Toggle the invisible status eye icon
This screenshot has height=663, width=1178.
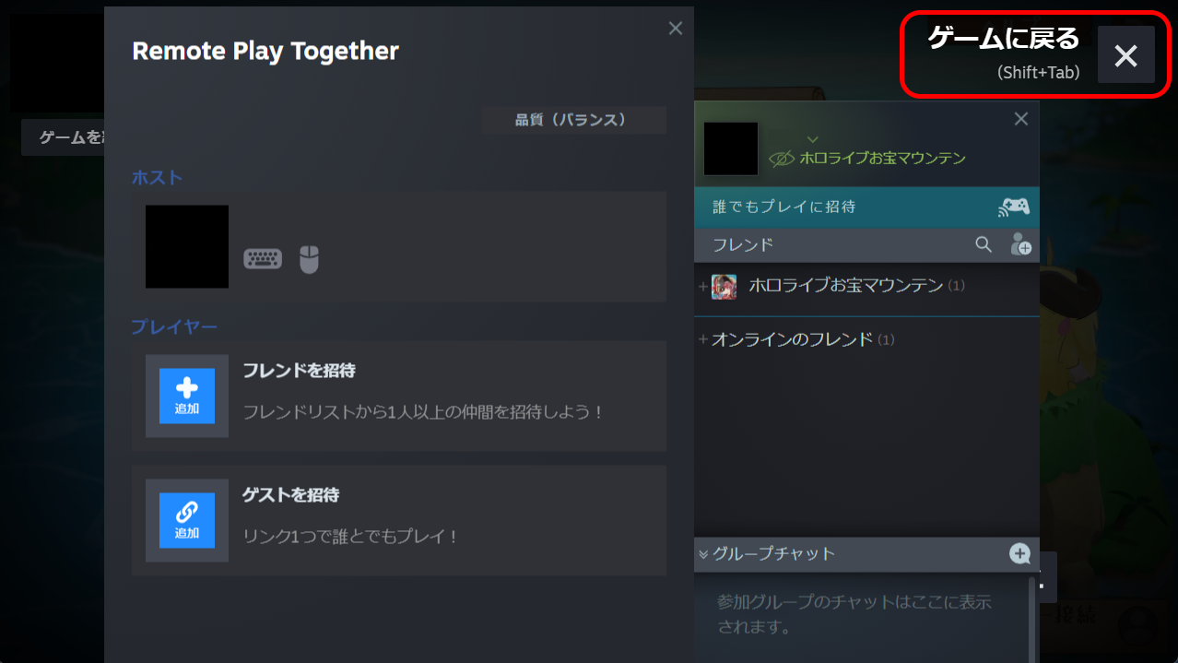782,159
